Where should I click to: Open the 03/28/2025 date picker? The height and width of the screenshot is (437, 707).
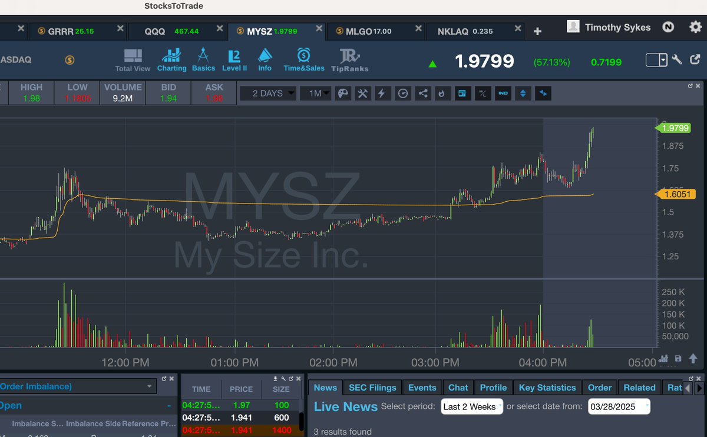(619, 406)
